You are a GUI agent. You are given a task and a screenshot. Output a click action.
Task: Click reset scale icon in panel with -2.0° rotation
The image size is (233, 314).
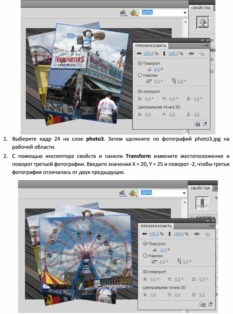pos(207,234)
